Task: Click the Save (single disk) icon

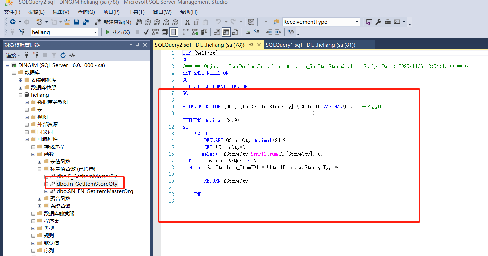Action: click(77, 22)
